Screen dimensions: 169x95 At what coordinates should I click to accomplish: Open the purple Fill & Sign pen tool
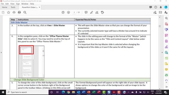point(166,47)
